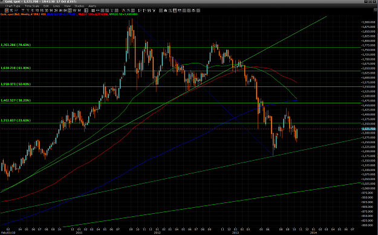Switch to the 8H time scale
Screen dimensions: 378x235
coord(65,11)
